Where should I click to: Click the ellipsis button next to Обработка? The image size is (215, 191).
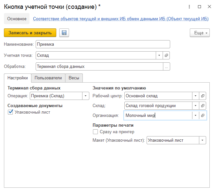click(167, 67)
